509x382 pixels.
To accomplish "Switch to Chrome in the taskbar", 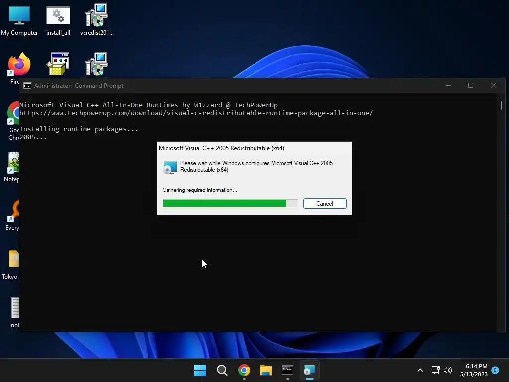I will point(244,370).
